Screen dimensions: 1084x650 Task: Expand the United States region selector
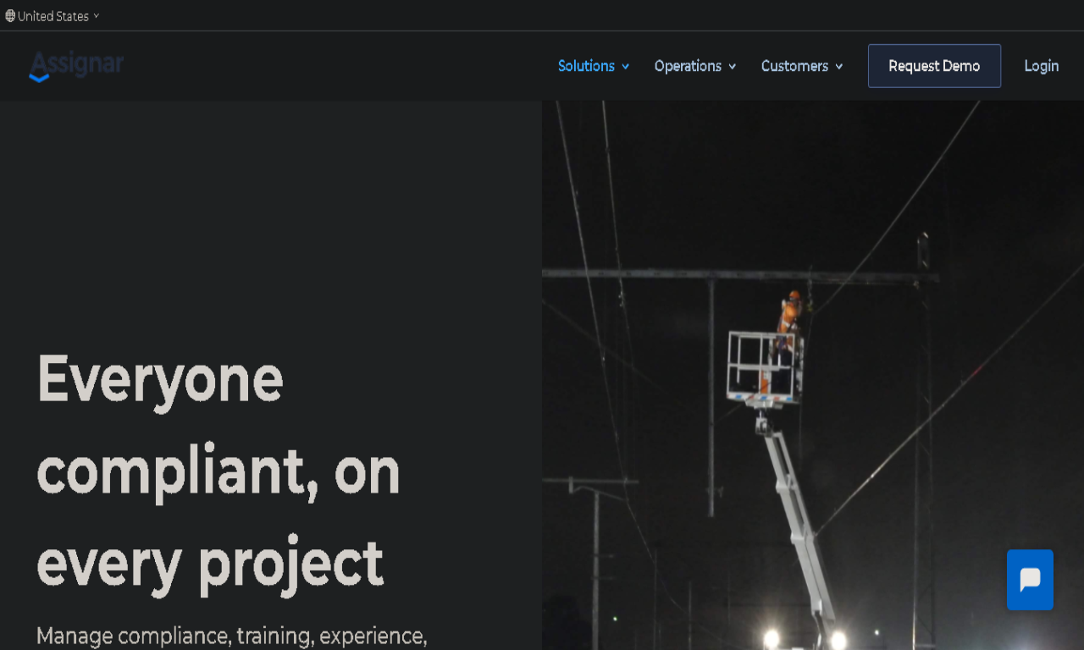click(x=53, y=16)
